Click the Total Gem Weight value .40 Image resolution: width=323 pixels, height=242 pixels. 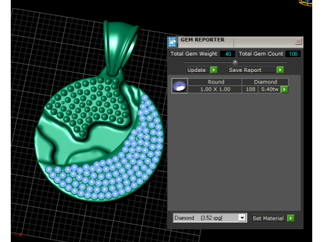pos(227,54)
